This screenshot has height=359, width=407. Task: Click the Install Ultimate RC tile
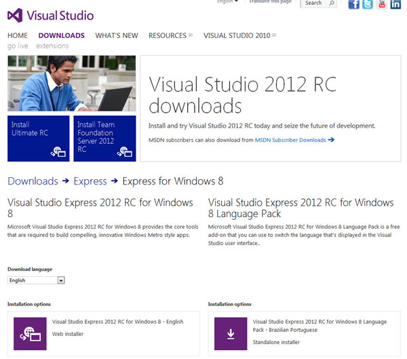(x=39, y=138)
